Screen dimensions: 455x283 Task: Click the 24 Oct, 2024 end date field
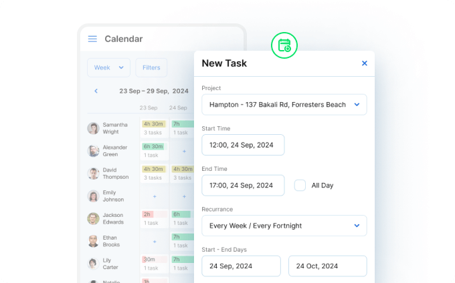pyautogui.click(x=327, y=266)
